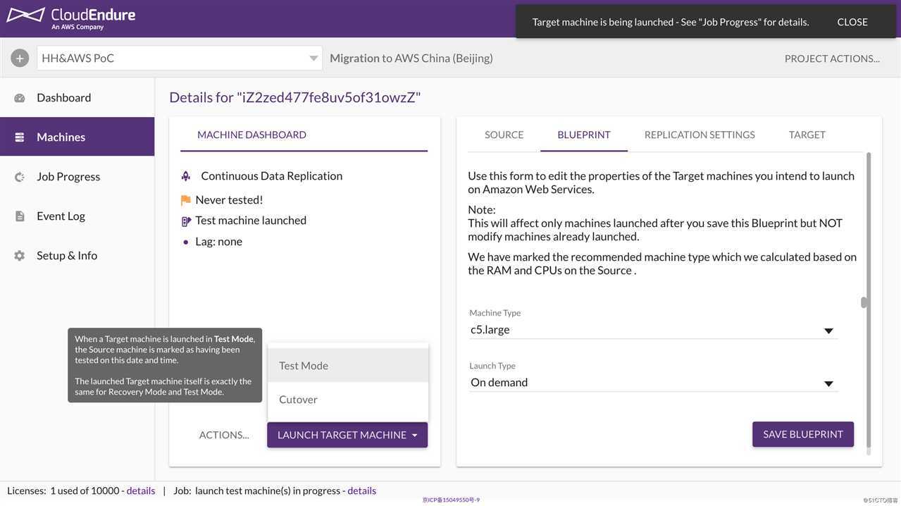This screenshot has width=901, height=506.
Task: Select Test Mode from launch menu
Action: [x=348, y=366]
